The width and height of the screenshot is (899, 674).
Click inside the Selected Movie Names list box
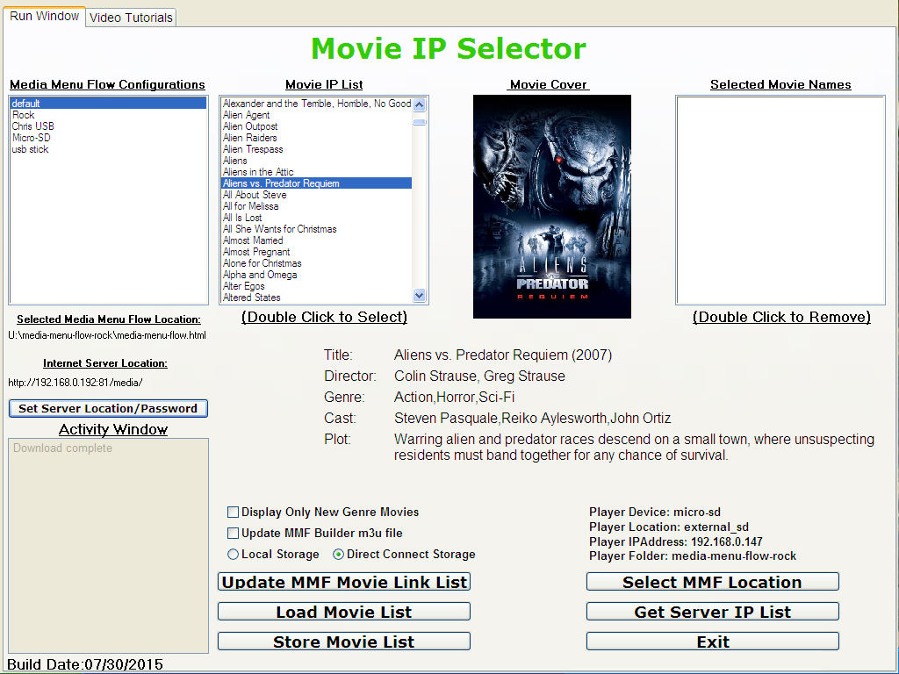(780, 200)
